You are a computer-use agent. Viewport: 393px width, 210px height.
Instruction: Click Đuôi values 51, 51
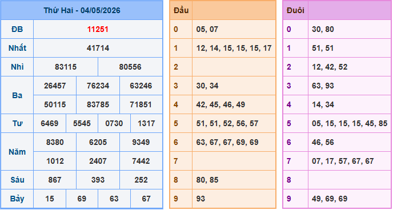(323, 48)
